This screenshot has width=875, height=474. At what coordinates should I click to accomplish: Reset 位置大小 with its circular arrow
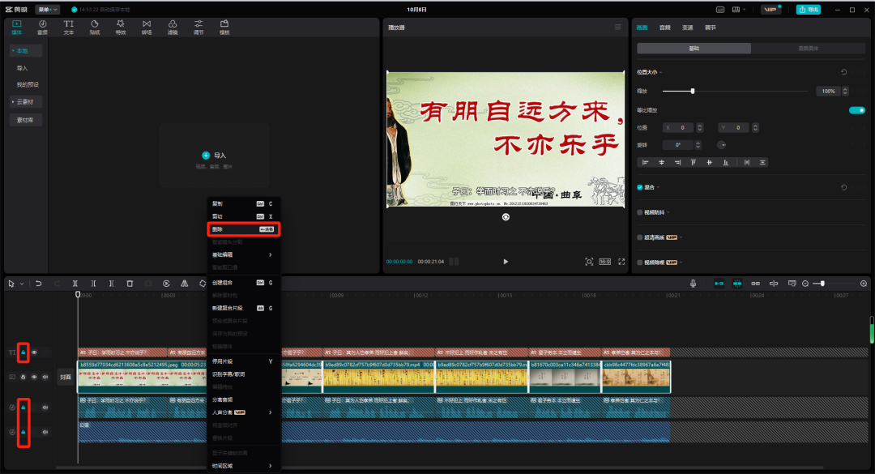pyautogui.click(x=843, y=72)
